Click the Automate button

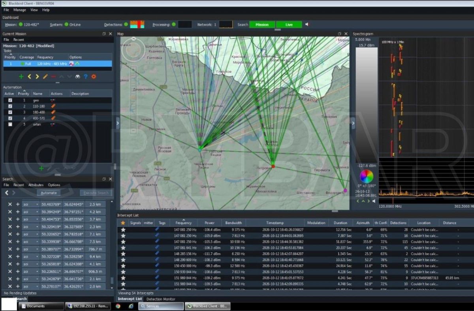[x=49, y=193]
